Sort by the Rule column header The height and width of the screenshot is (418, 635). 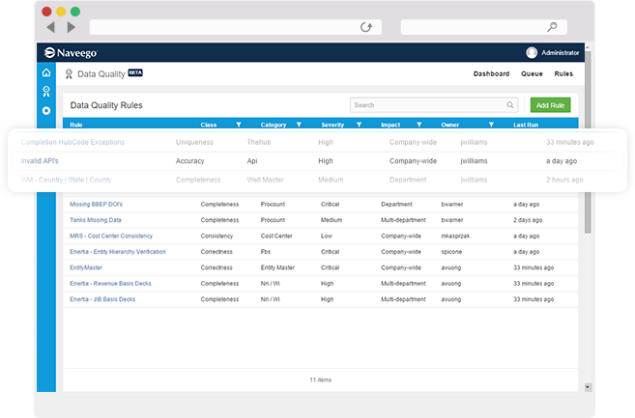(76, 125)
